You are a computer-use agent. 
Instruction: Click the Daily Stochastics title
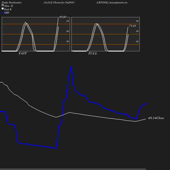click(12, 2)
